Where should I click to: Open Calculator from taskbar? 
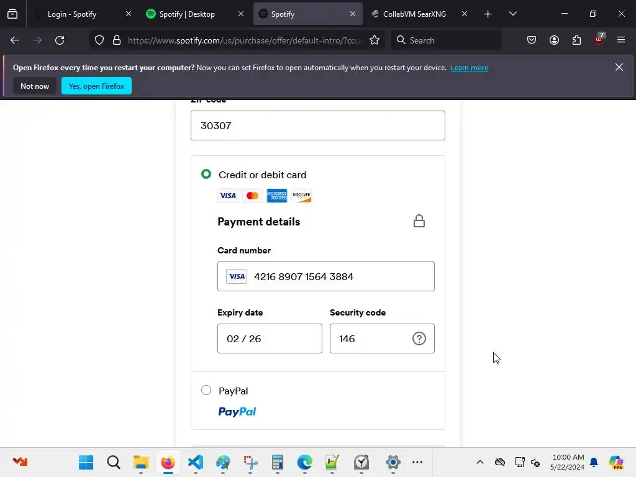coord(278,462)
